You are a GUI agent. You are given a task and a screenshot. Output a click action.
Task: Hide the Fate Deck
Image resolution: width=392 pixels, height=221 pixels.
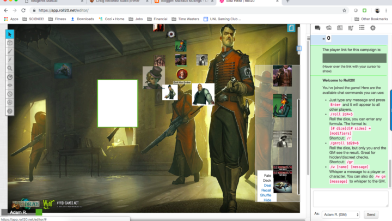click(267, 200)
